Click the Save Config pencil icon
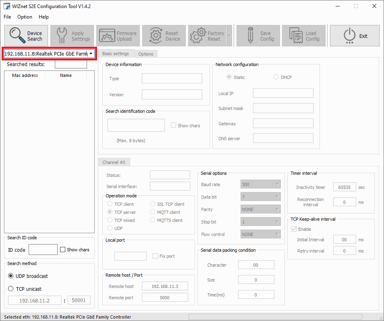The width and height of the screenshot is (384, 321). pyautogui.click(x=250, y=36)
